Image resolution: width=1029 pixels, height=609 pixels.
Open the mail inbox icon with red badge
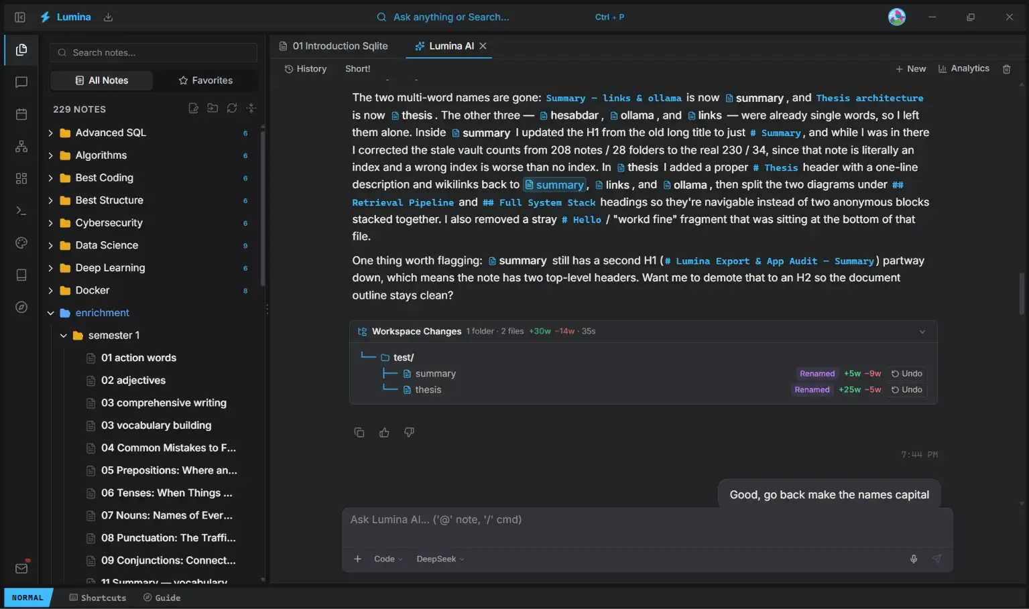click(21, 568)
